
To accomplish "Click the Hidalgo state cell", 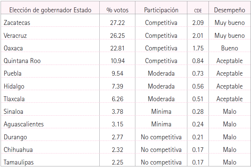I will [14, 86].
